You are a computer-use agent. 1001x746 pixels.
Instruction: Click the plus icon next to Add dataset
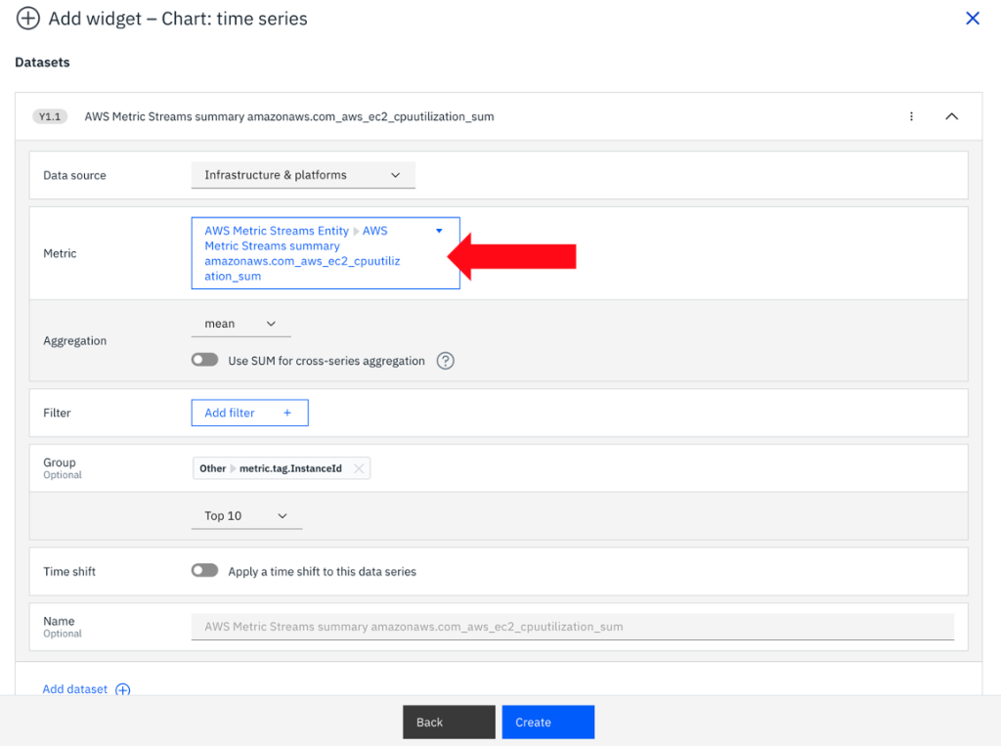122,689
